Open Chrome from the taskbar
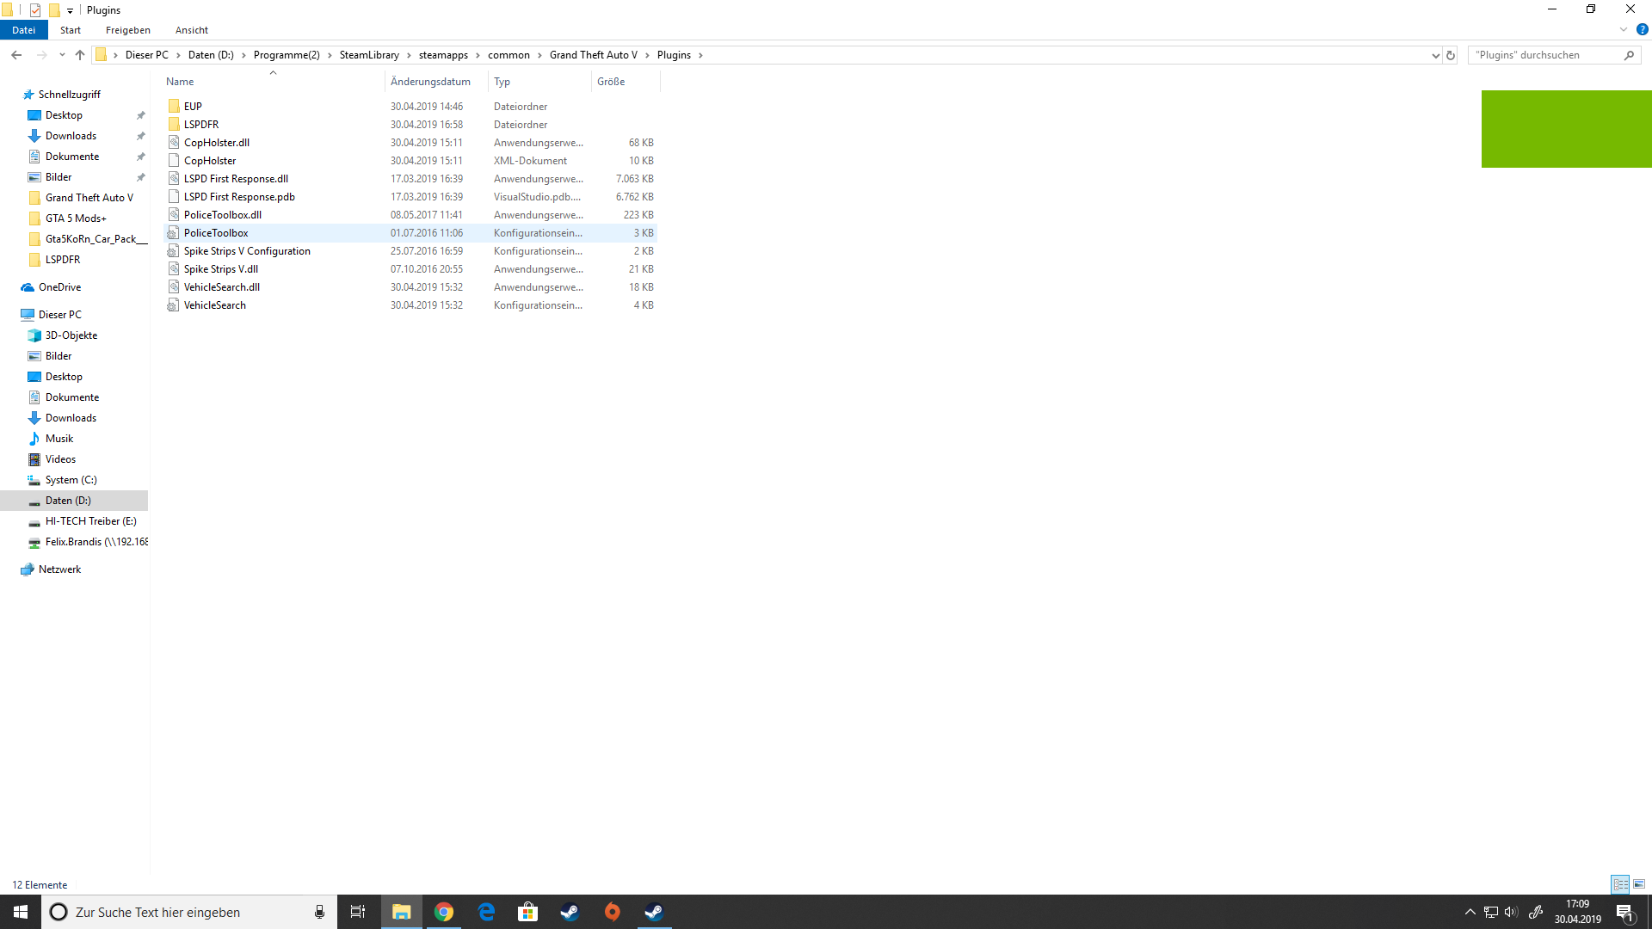 [x=444, y=912]
